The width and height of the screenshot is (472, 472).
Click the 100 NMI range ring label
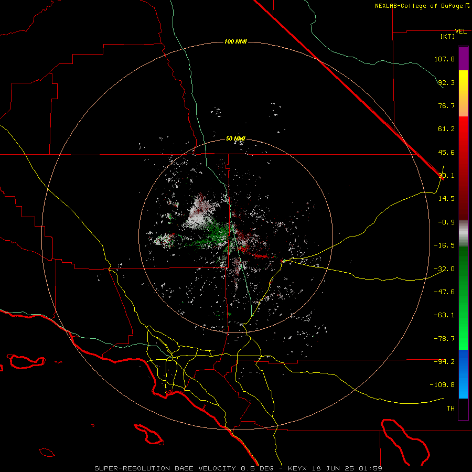(235, 41)
